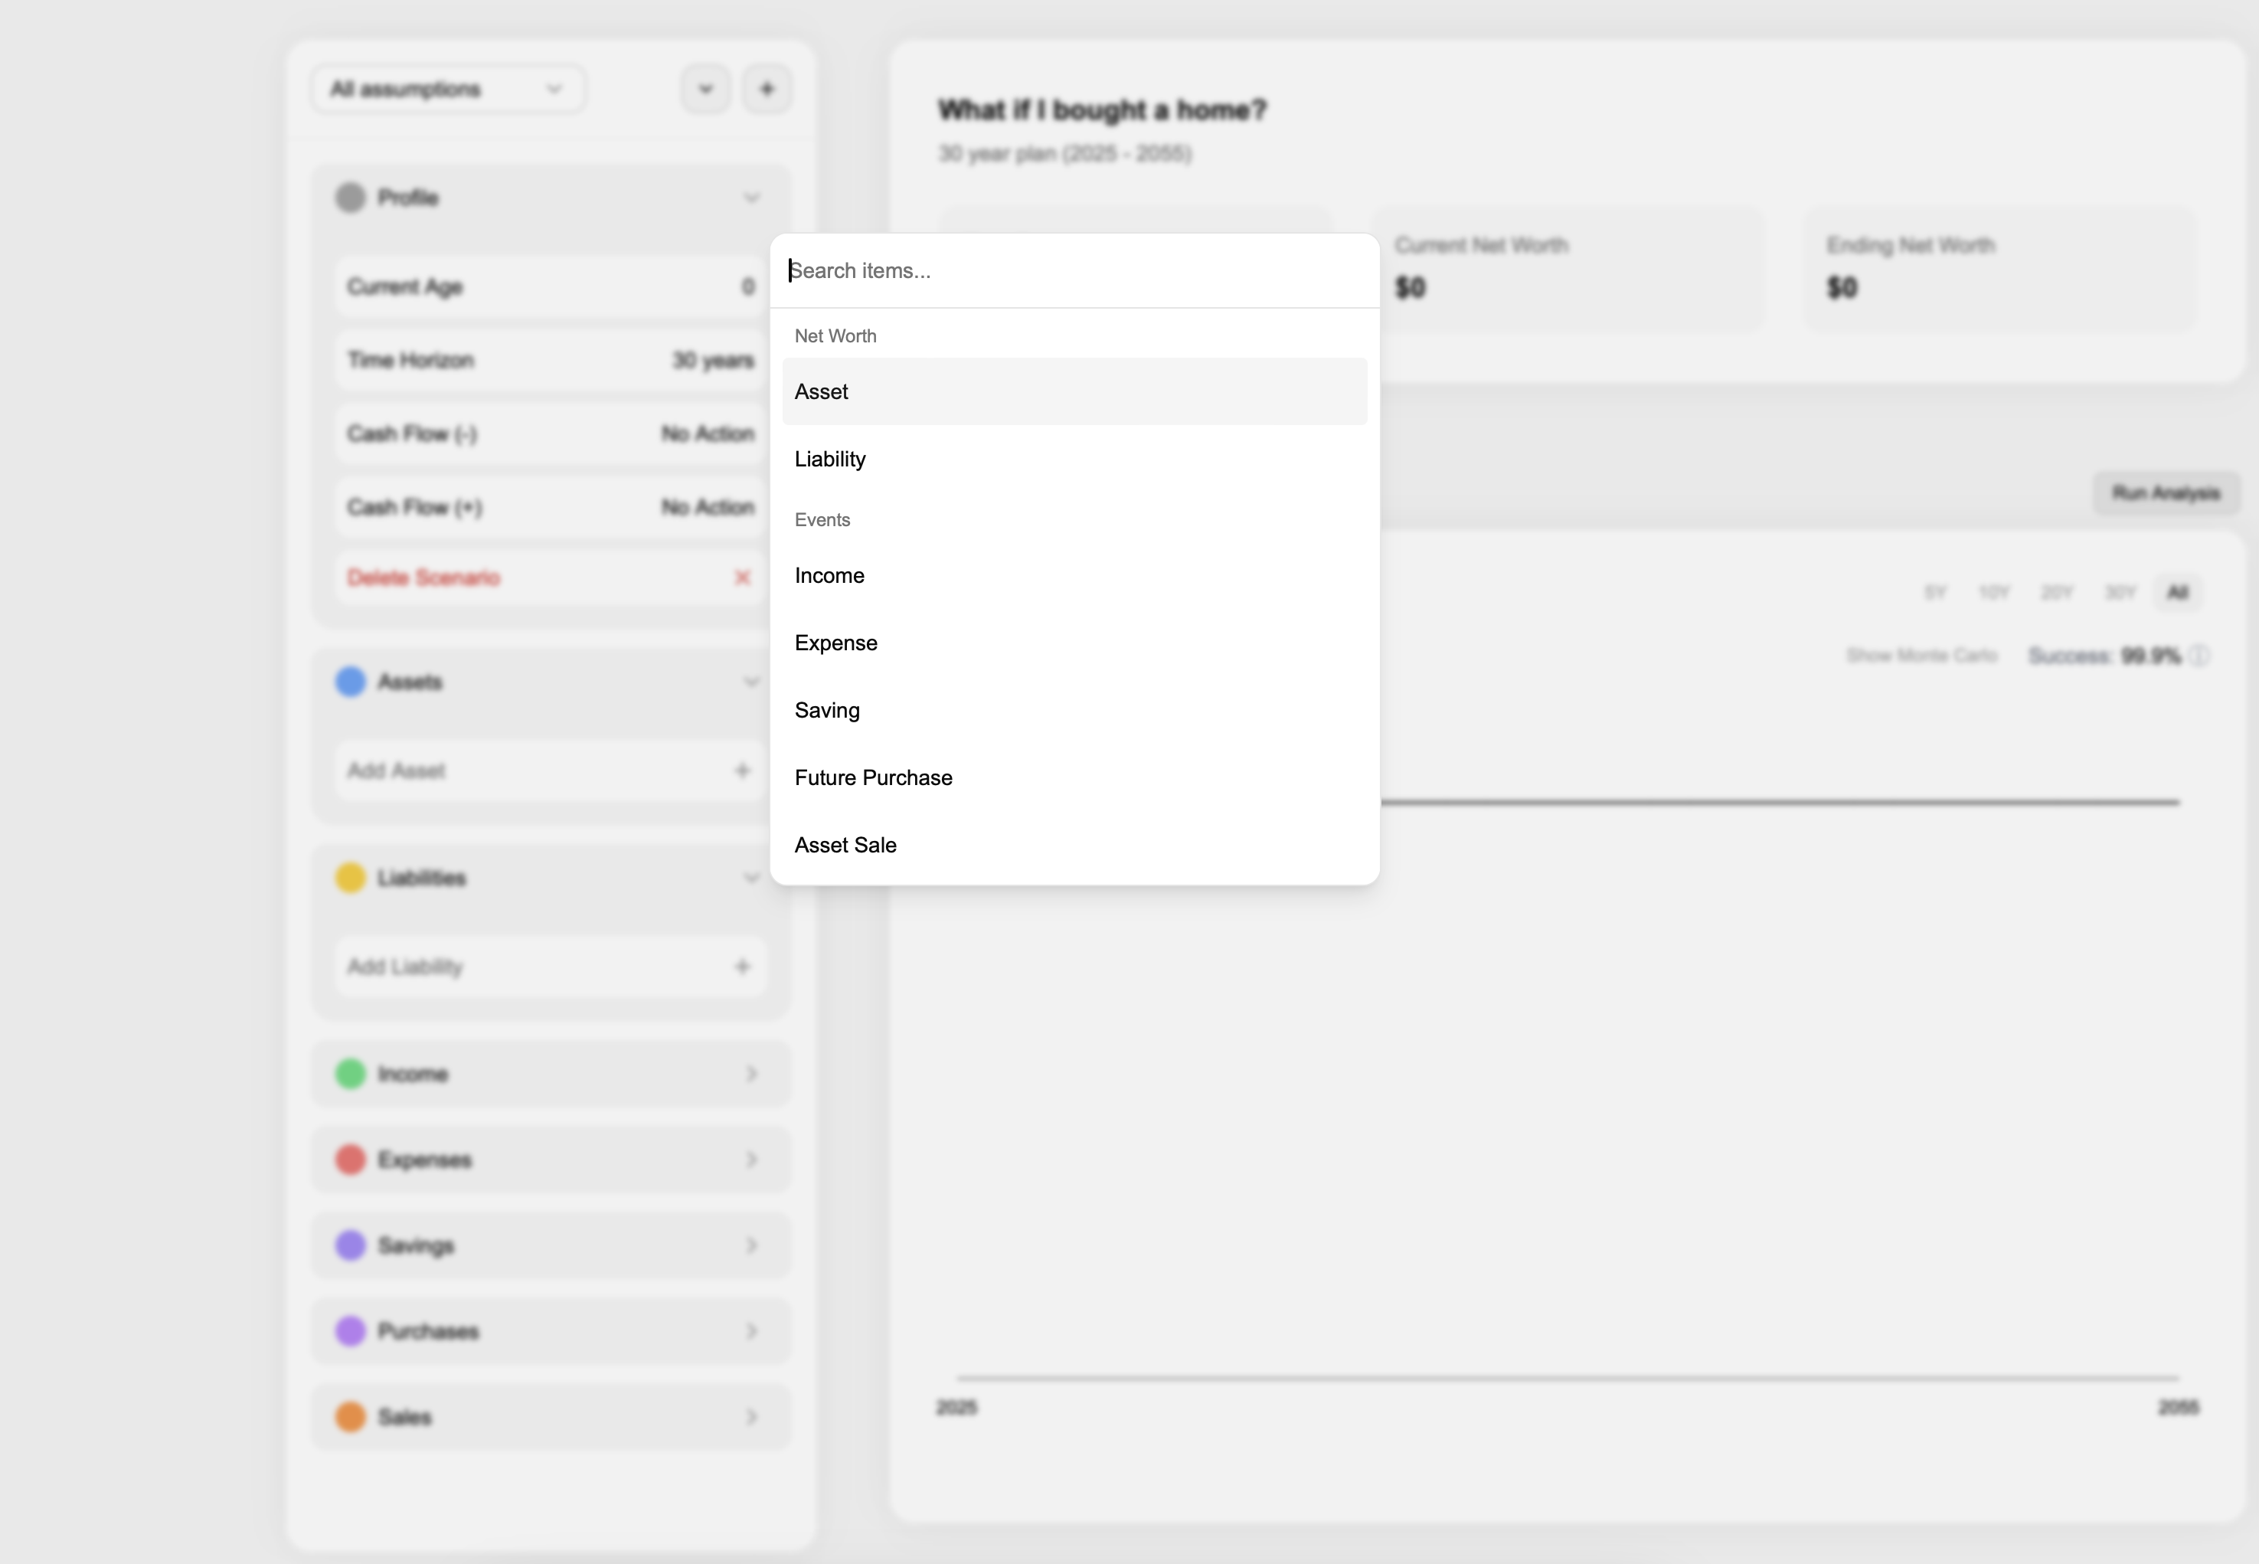This screenshot has height=1564, width=2259.
Task: Click the info icon beside Success percentage
Action: (2199, 656)
